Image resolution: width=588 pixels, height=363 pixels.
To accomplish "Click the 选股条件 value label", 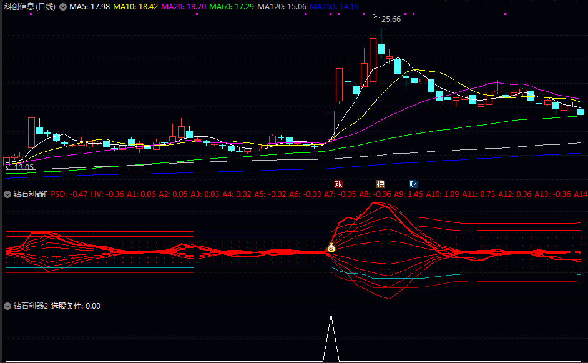I will pyautogui.click(x=76, y=306).
